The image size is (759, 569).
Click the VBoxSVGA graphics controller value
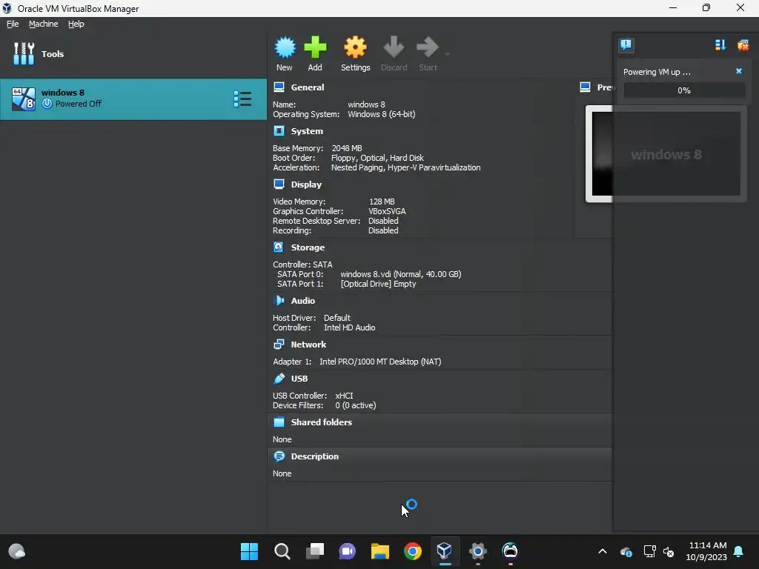387,211
